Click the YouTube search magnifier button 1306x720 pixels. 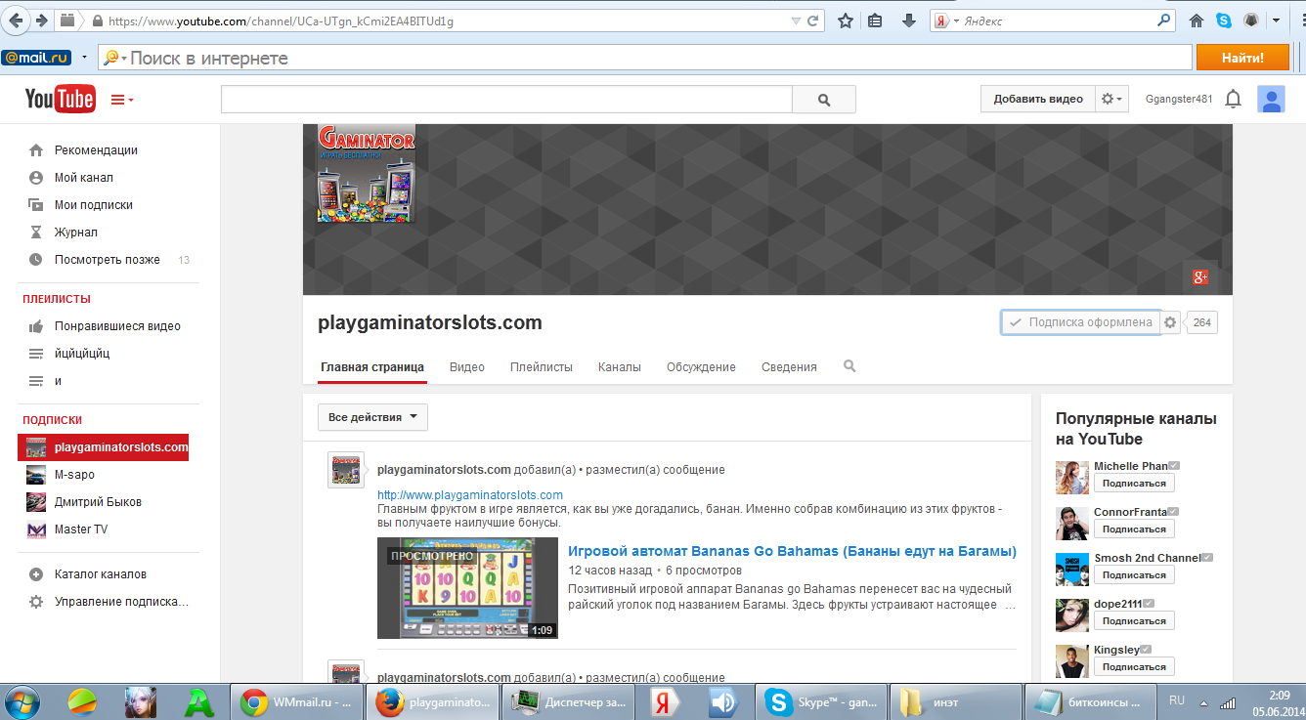coord(823,100)
